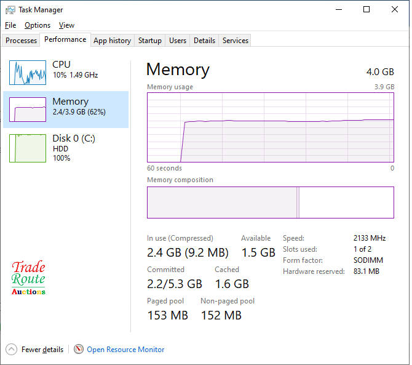412x365 pixels.
Task: Open the File menu
Action: pyautogui.click(x=10, y=25)
